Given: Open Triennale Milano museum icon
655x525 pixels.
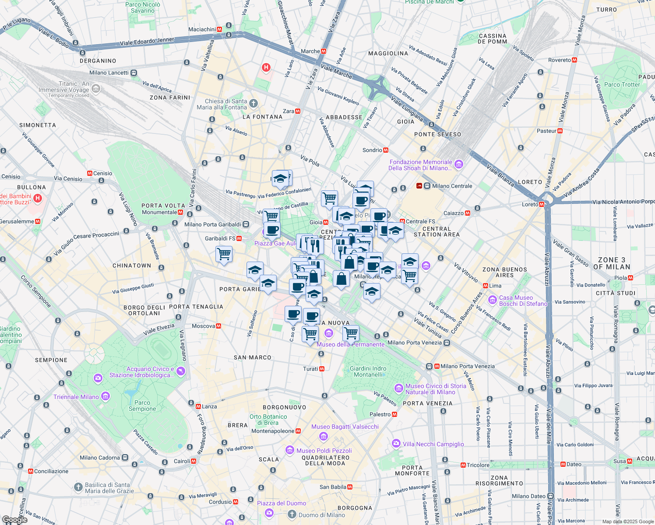Looking at the screenshot, I should point(105,396).
